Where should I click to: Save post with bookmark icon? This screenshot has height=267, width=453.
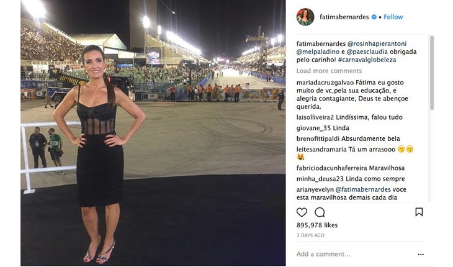pyautogui.click(x=419, y=212)
